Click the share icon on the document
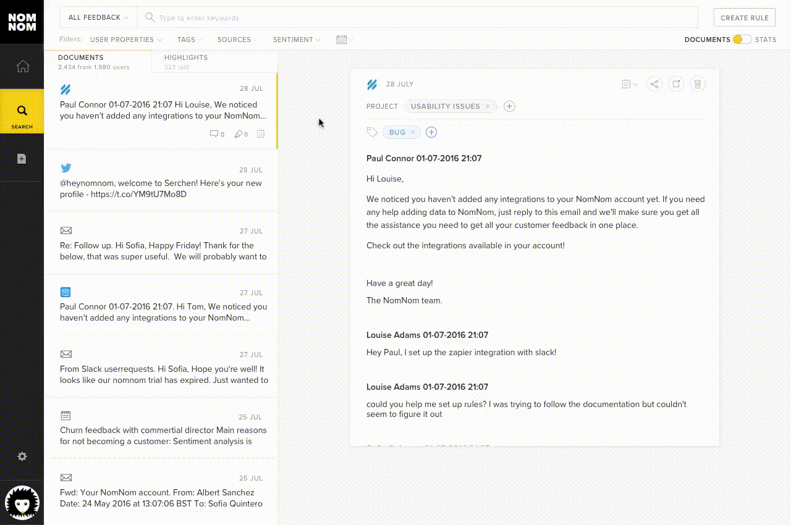Image resolution: width=791 pixels, height=525 pixels. coord(655,84)
